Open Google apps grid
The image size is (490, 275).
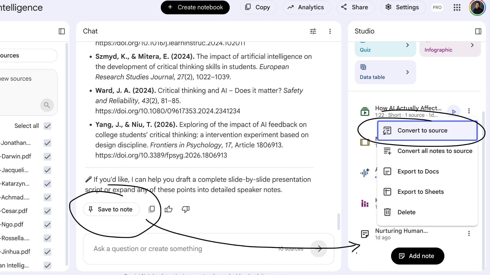tap(457, 7)
